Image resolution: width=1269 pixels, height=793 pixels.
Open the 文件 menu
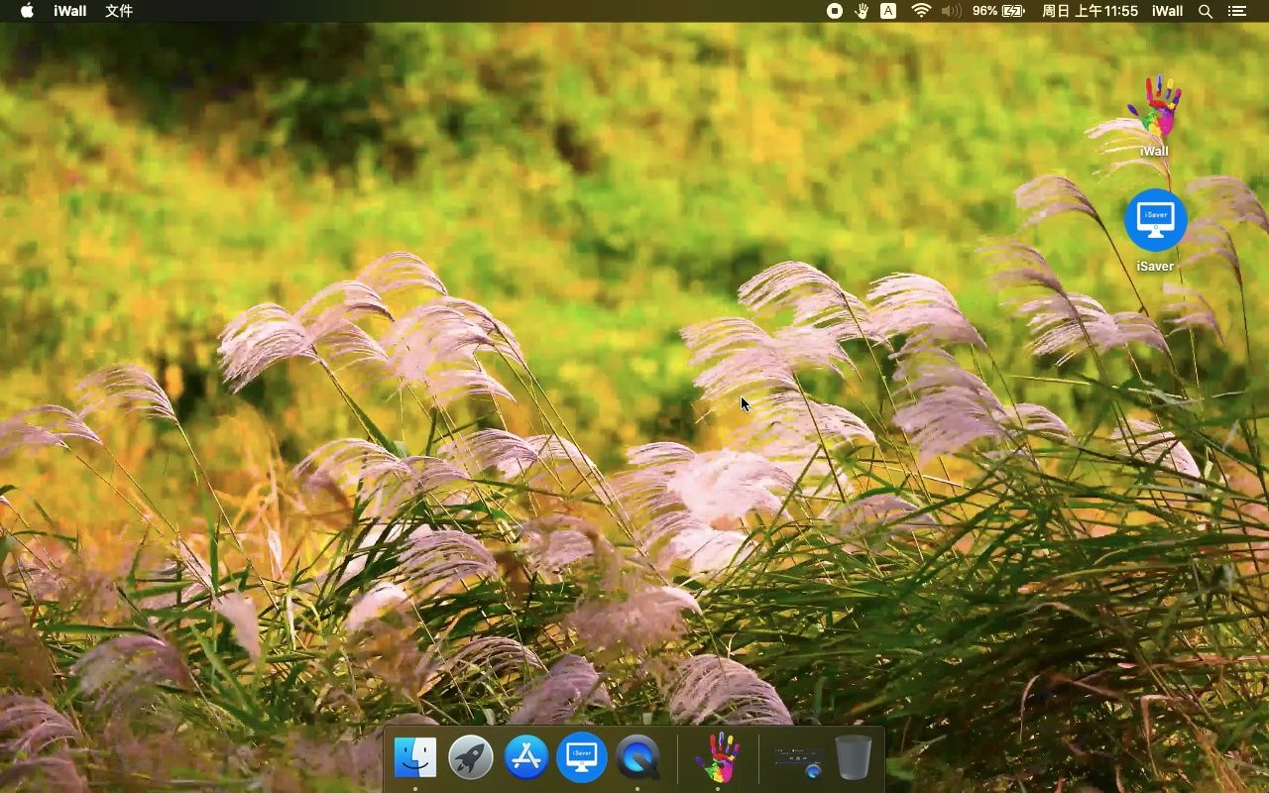[119, 11]
